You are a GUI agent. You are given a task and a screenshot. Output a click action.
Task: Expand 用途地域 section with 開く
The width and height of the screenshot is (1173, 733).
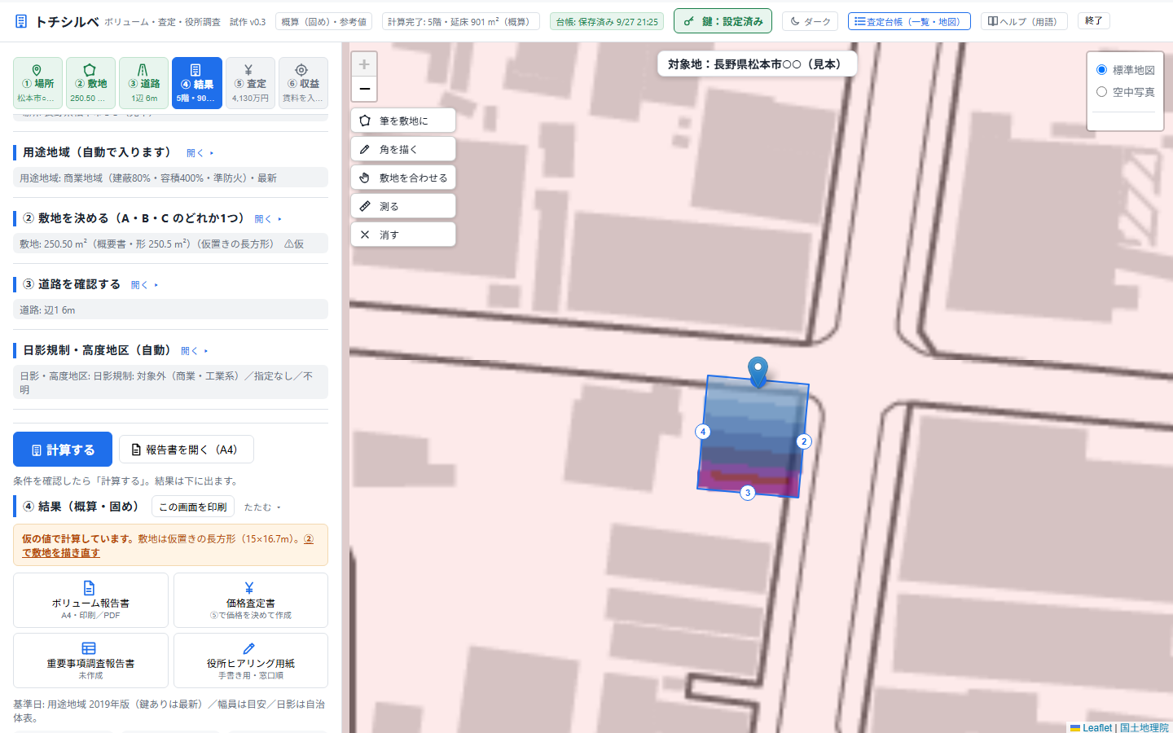(x=200, y=153)
